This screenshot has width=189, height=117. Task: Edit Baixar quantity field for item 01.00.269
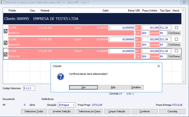pos(122,39)
